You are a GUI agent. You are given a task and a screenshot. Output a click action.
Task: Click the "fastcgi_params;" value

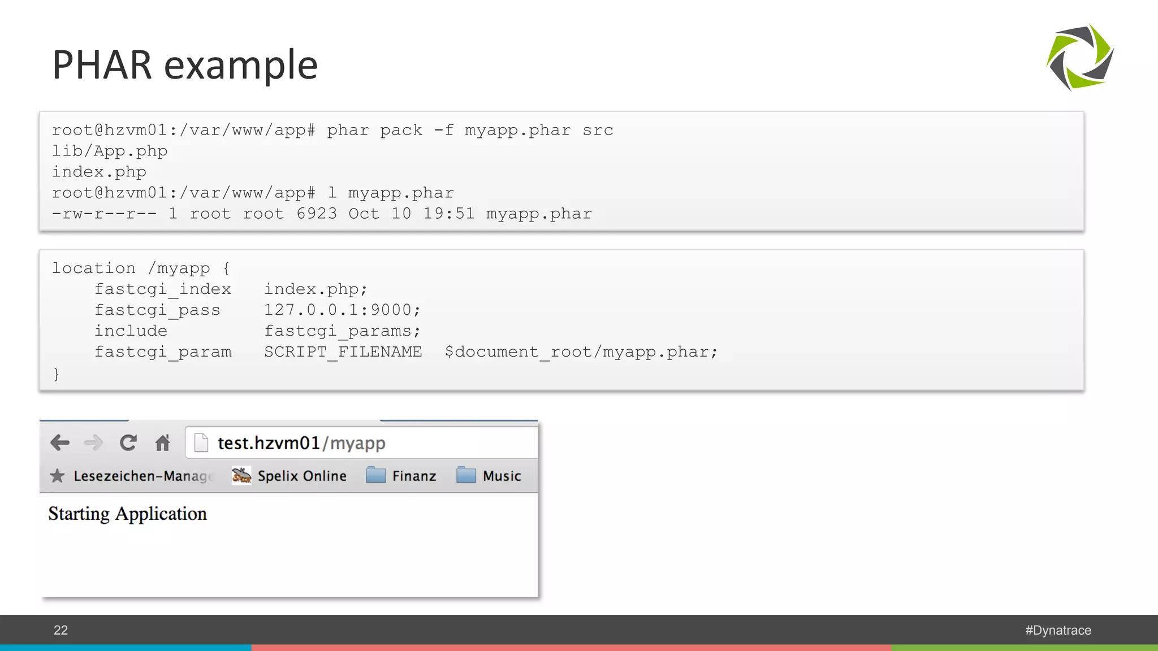coord(342,331)
